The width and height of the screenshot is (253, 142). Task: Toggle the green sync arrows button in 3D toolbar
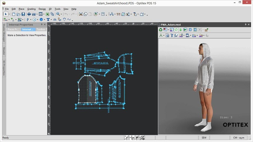pos(176,30)
